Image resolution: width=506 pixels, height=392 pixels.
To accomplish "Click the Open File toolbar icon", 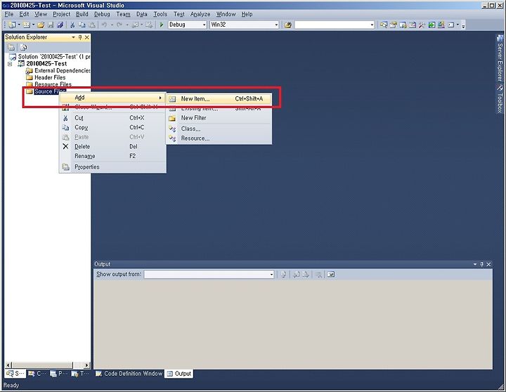I will pyautogui.click(x=41, y=25).
